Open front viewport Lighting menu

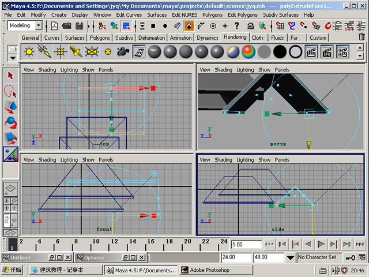tap(69, 160)
